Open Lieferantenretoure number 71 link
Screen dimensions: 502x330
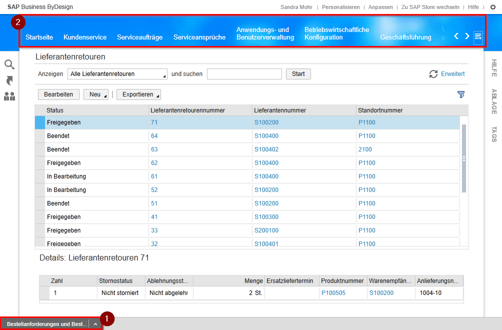(154, 122)
